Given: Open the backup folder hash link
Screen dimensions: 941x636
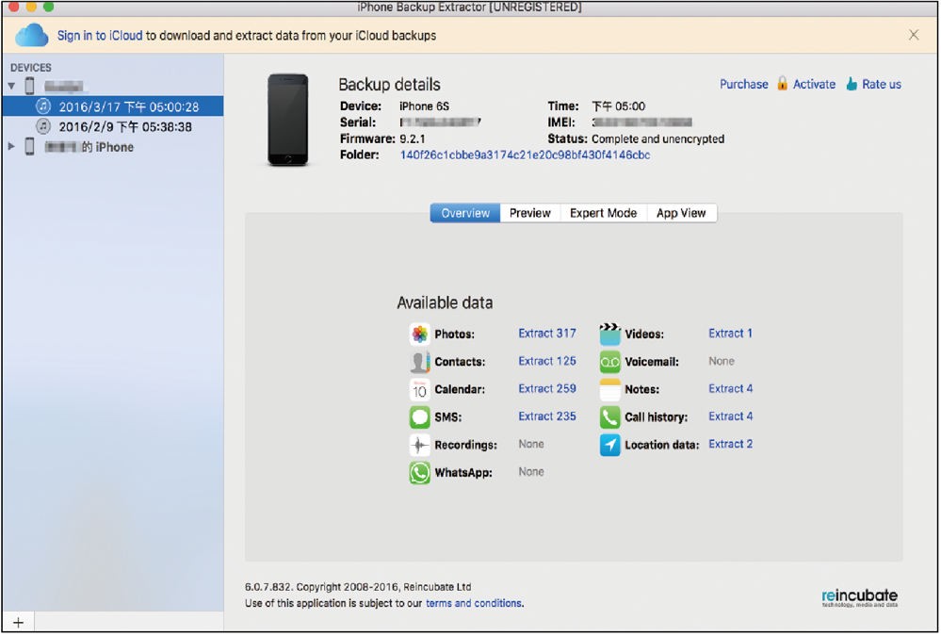Looking at the screenshot, I should 525,155.
